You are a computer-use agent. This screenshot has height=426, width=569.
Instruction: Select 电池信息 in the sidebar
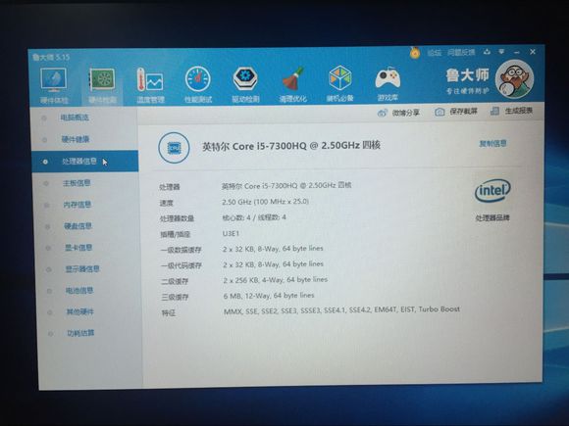[x=79, y=291]
